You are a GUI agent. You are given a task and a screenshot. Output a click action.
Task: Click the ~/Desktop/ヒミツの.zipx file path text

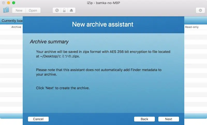[60, 56]
